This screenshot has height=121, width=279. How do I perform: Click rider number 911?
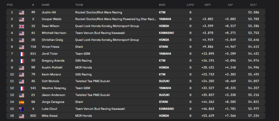pyautogui.click(x=33, y=54)
